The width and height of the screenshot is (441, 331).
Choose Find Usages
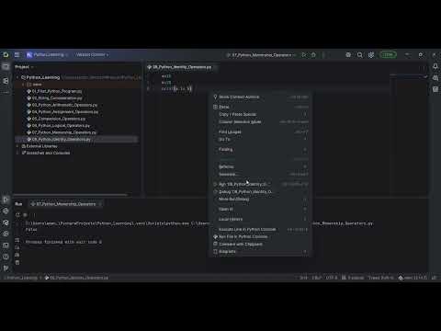pos(261,132)
